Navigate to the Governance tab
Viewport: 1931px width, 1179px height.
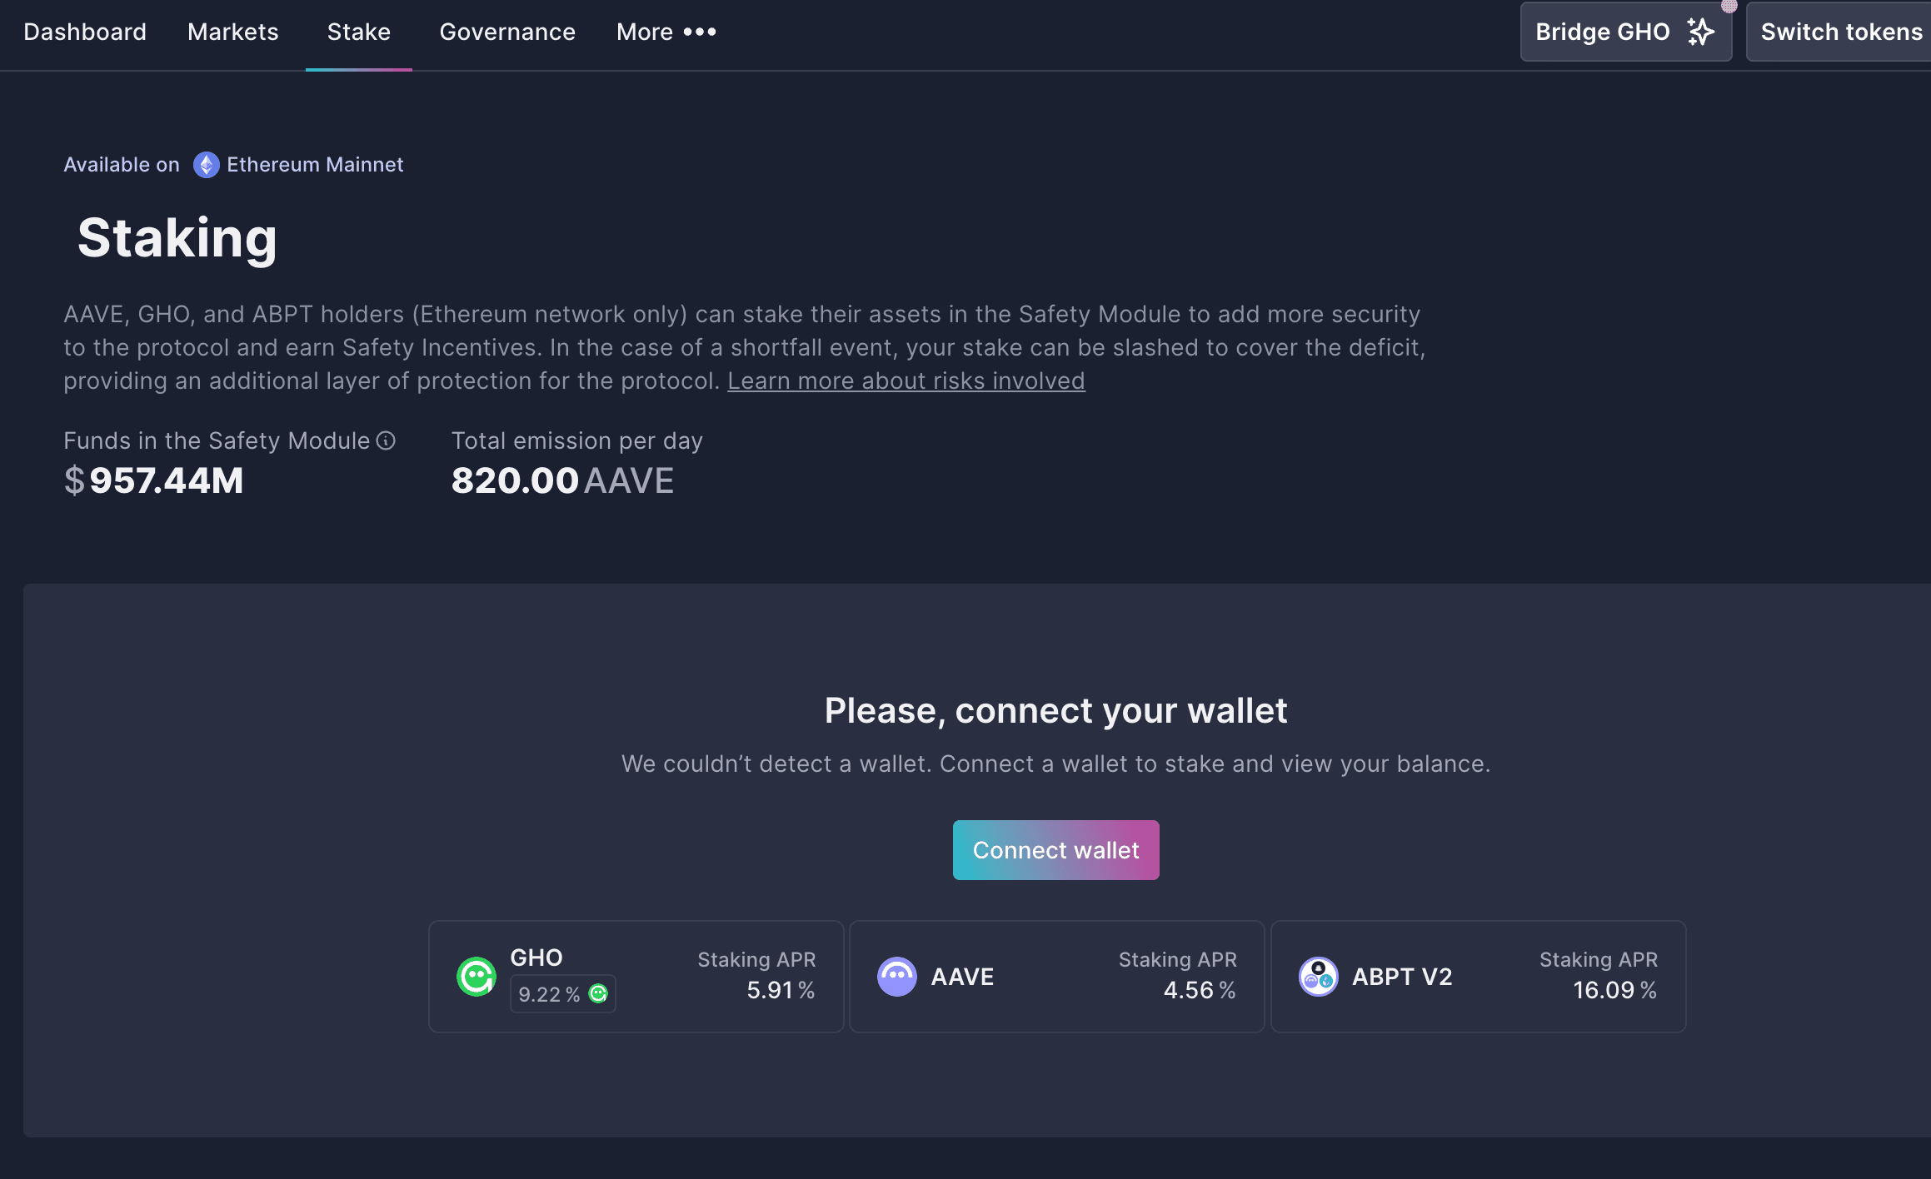pos(507,32)
